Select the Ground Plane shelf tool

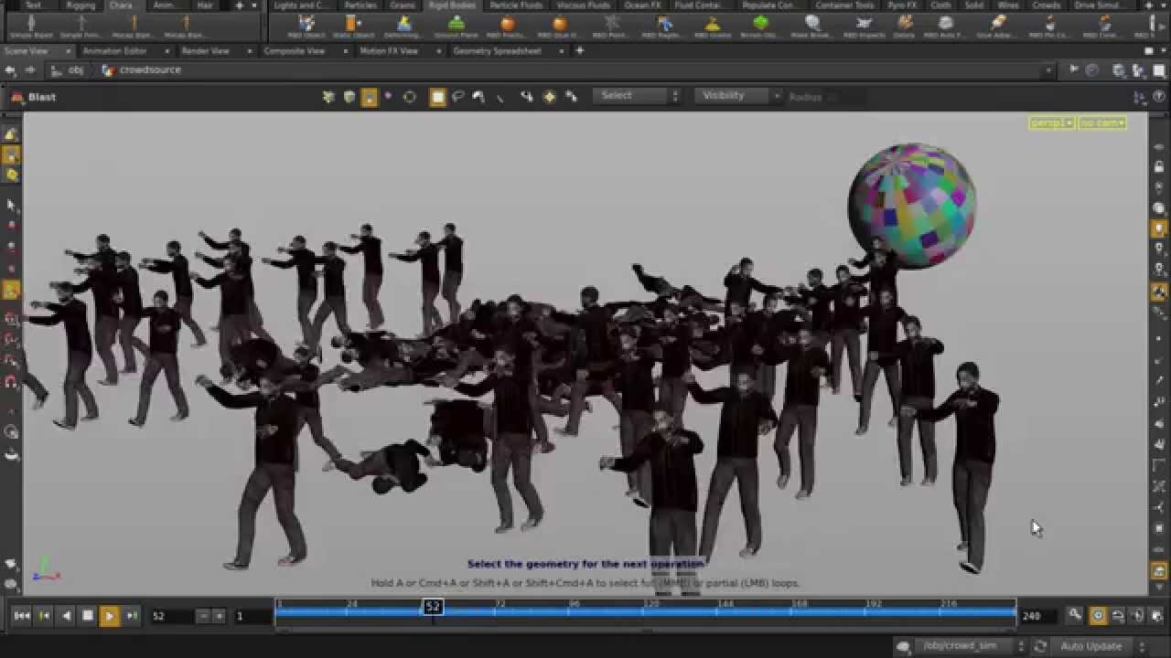(x=456, y=26)
